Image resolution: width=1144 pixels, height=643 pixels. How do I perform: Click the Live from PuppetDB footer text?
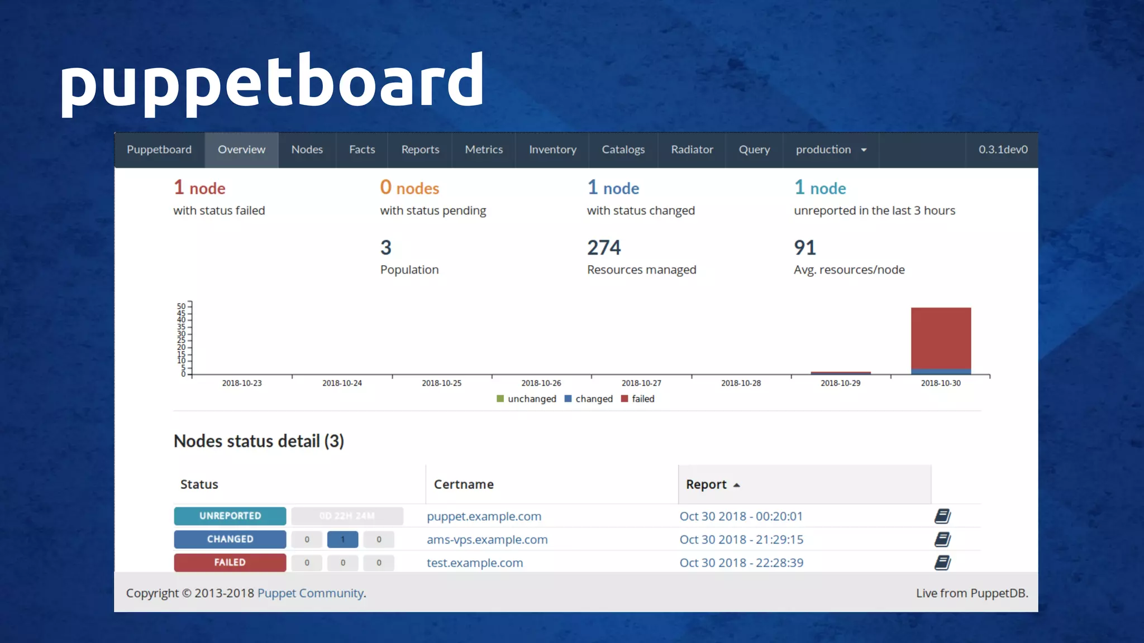972,593
